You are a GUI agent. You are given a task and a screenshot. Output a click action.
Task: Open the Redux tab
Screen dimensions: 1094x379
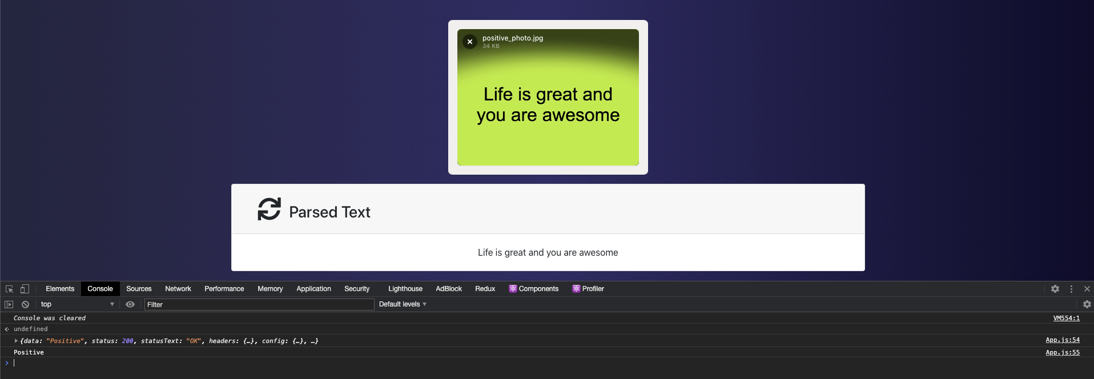[x=485, y=289]
